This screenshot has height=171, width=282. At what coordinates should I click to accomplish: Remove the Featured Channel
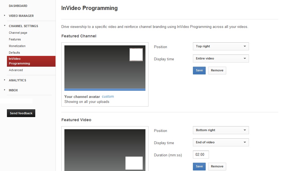(x=217, y=71)
